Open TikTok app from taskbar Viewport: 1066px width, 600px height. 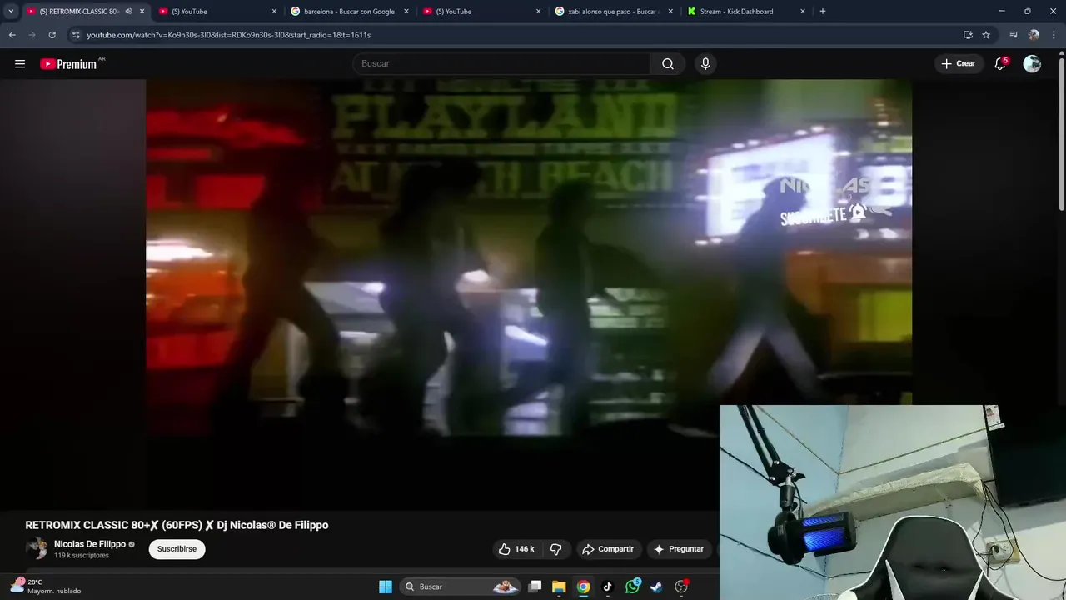point(607,587)
